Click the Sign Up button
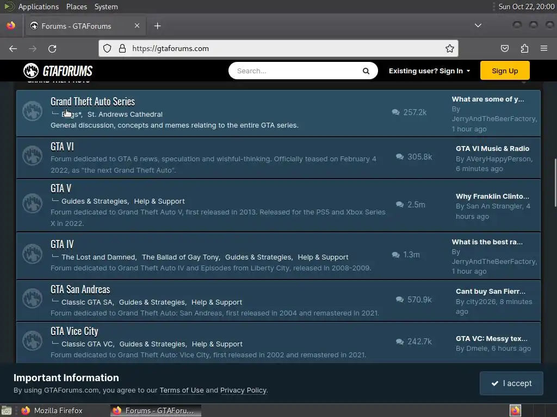Viewport: 557px width, 417px height. [x=505, y=71]
